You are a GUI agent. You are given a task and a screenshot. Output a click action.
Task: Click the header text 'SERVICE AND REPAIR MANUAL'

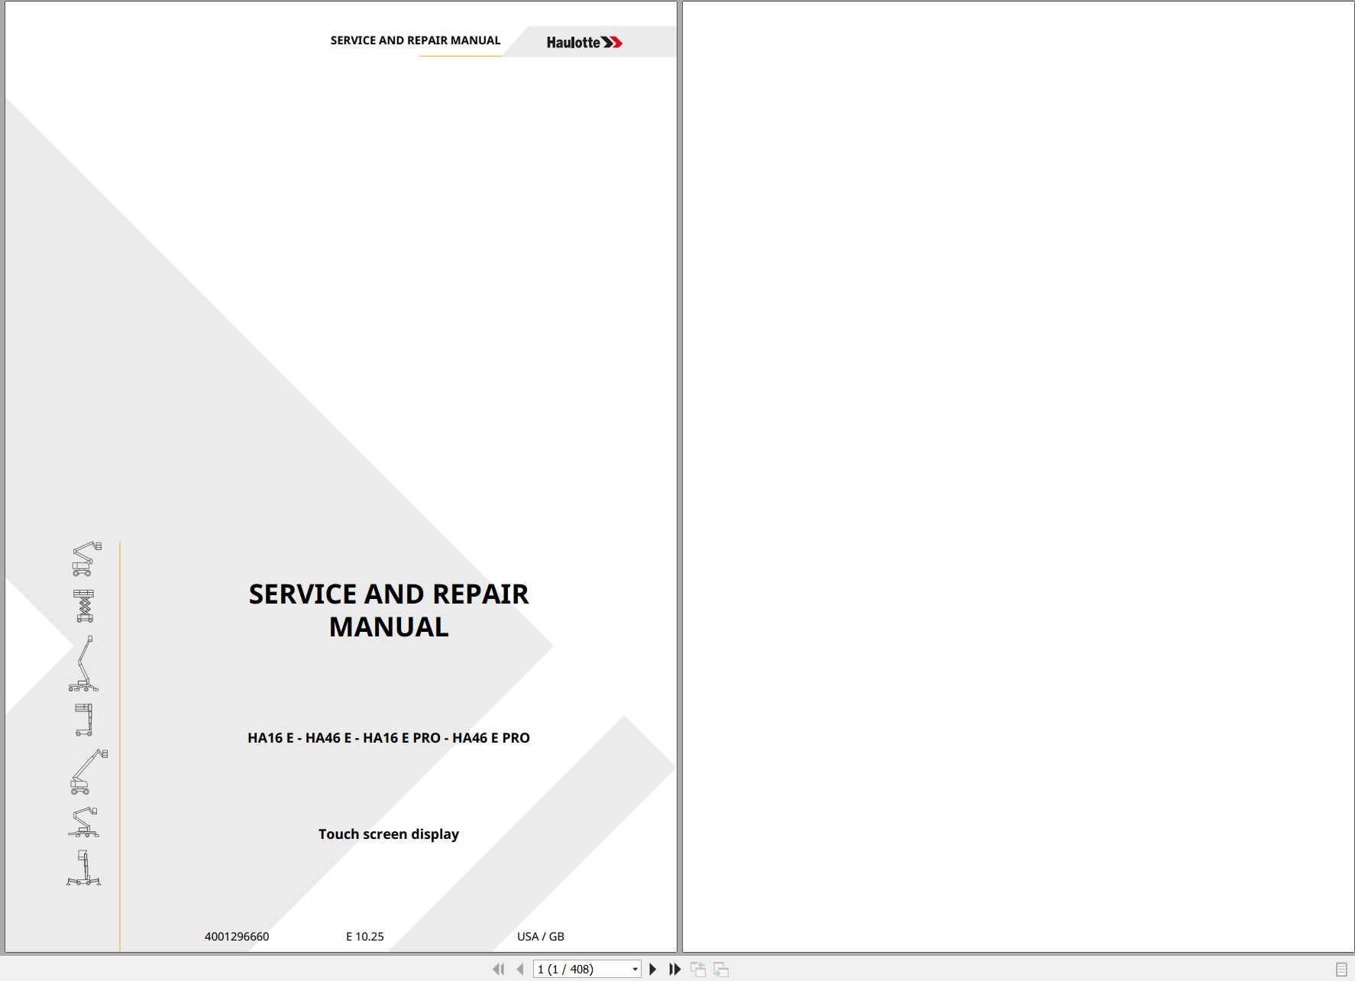tap(416, 40)
